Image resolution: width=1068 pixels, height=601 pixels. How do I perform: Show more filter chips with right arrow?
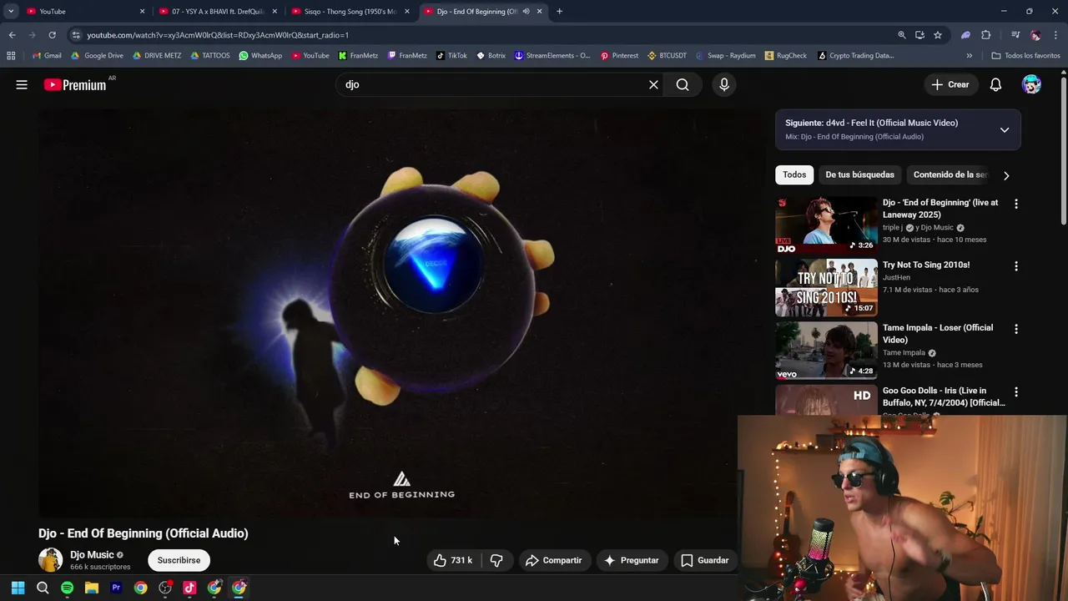1006,175
